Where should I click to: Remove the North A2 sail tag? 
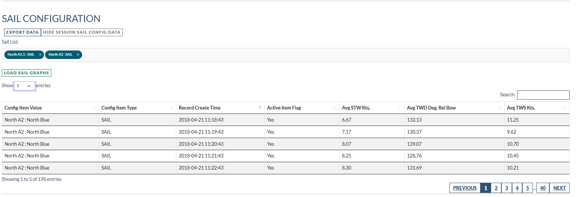(78, 55)
